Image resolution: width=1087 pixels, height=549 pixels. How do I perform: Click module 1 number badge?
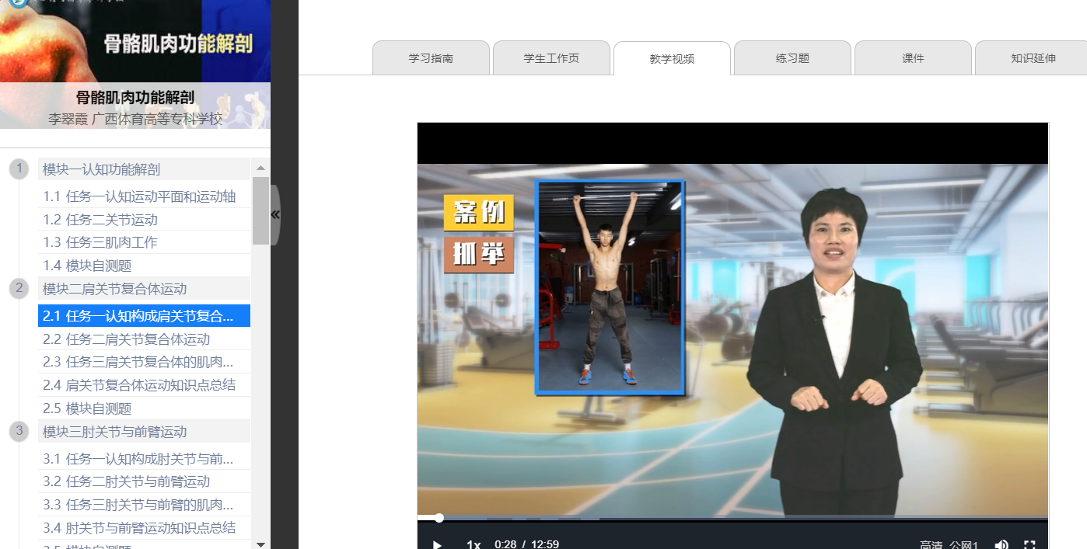19,169
